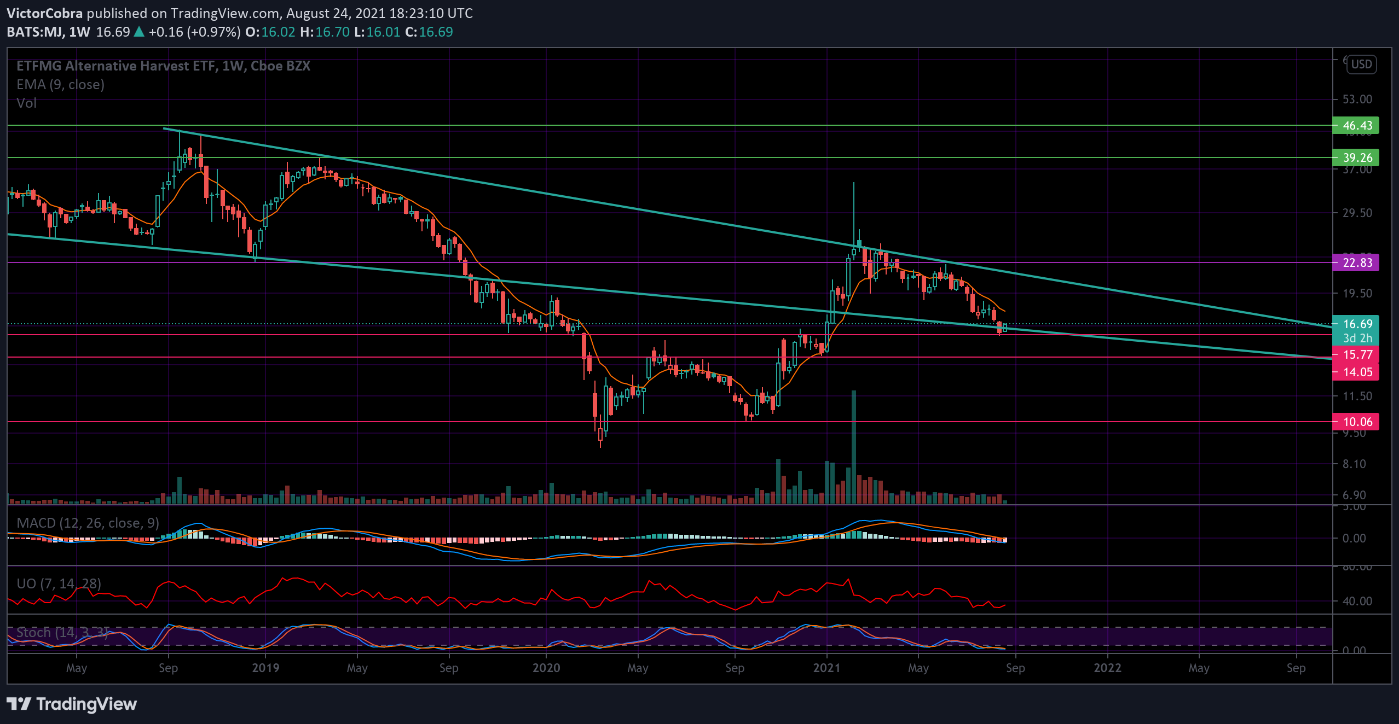
Task: Click the 19.50 price scale value
Action: 1357,293
